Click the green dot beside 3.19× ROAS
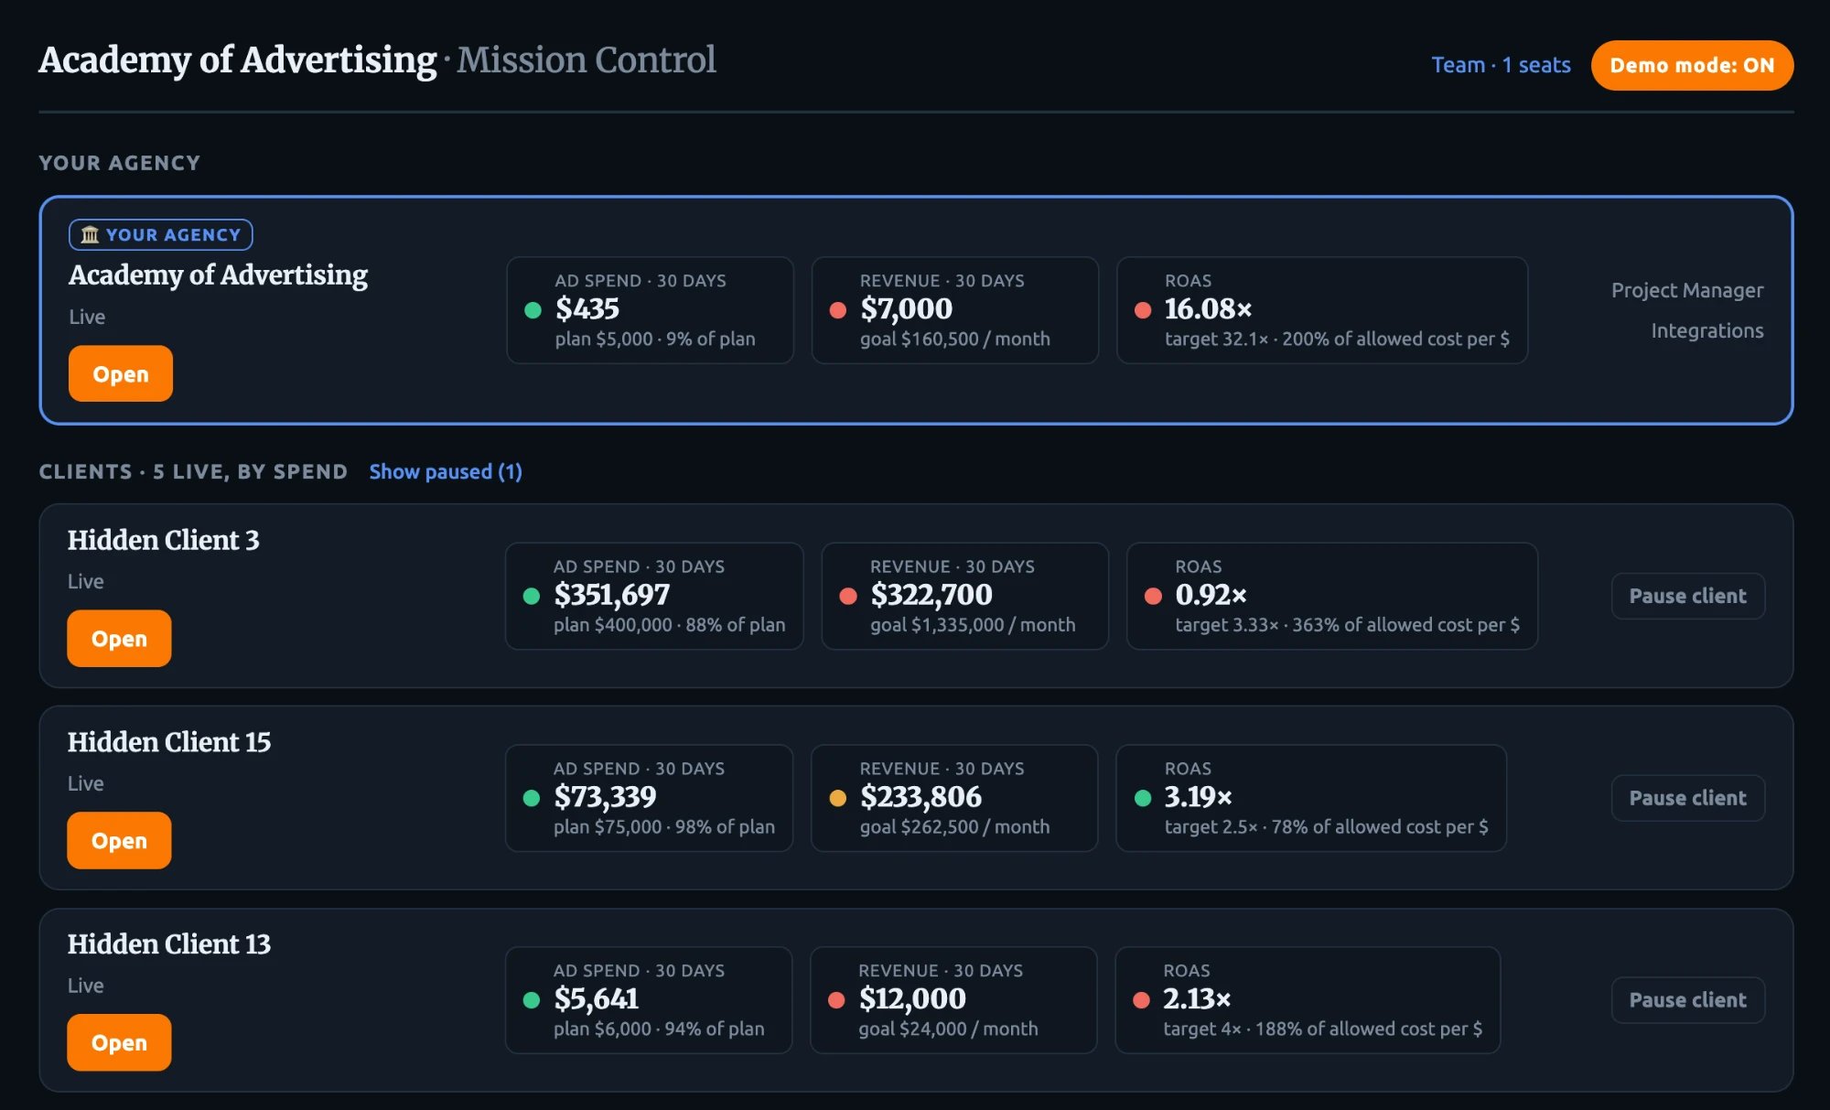This screenshot has height=1110, width=1830. (x=1142, y=798)
